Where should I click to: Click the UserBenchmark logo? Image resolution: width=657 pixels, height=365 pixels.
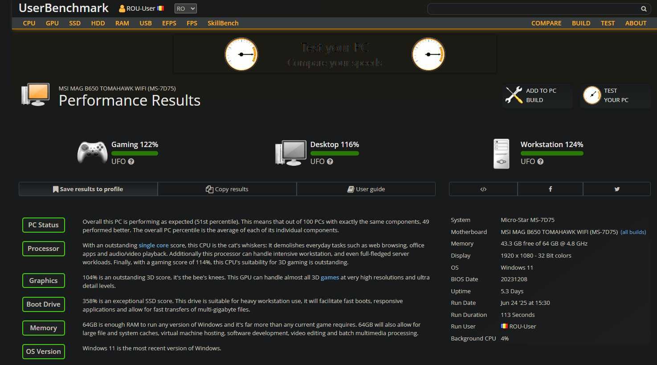pos(64,8)
